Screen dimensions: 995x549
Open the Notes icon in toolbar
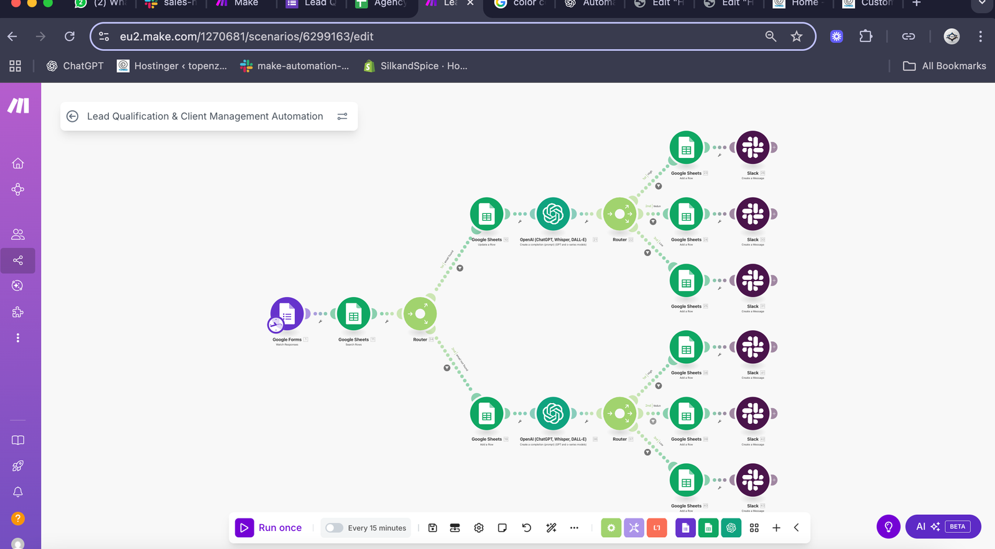click(502, 528)
